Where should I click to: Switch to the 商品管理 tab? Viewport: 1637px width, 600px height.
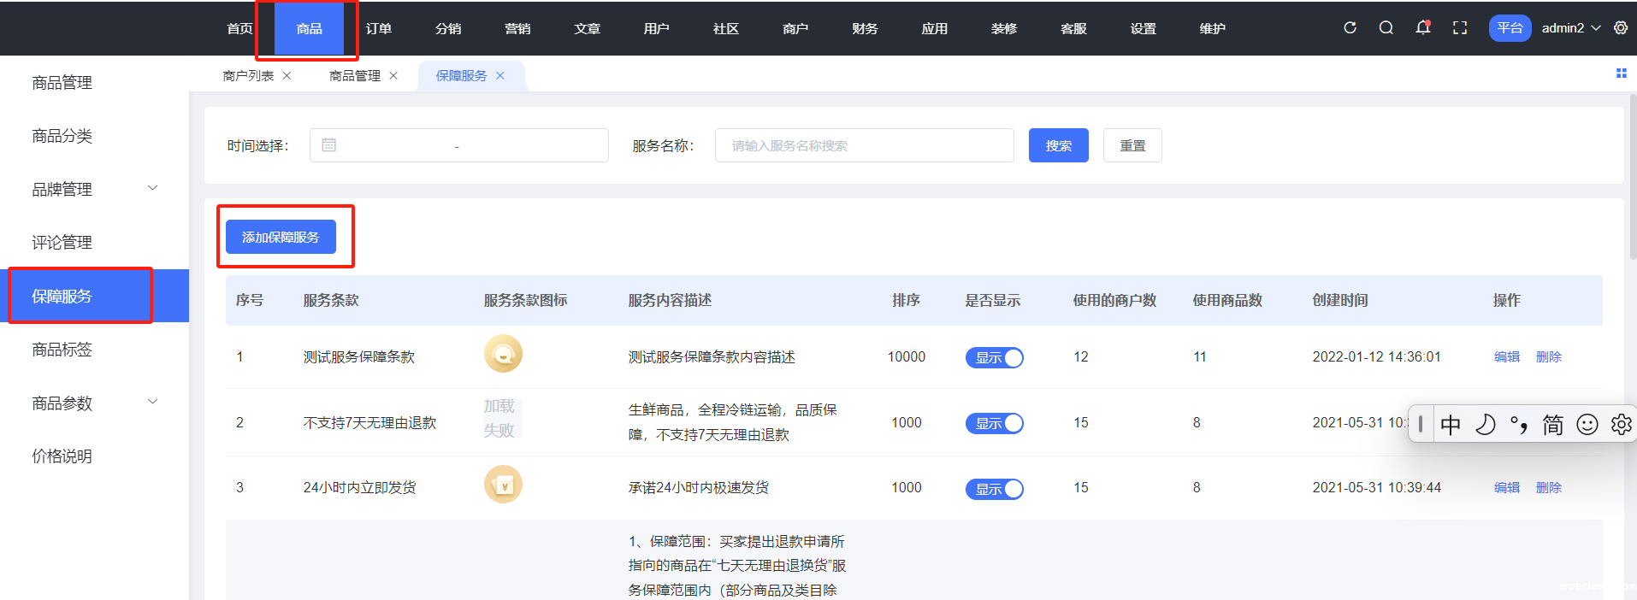click(x=355, y=76)
